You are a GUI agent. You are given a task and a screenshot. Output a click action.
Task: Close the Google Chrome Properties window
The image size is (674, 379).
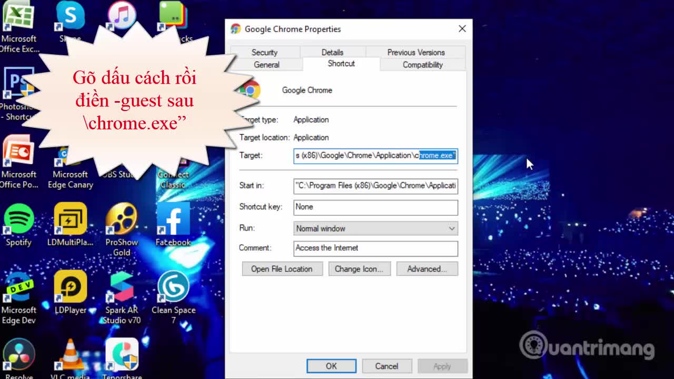click(x=462, y=29)
